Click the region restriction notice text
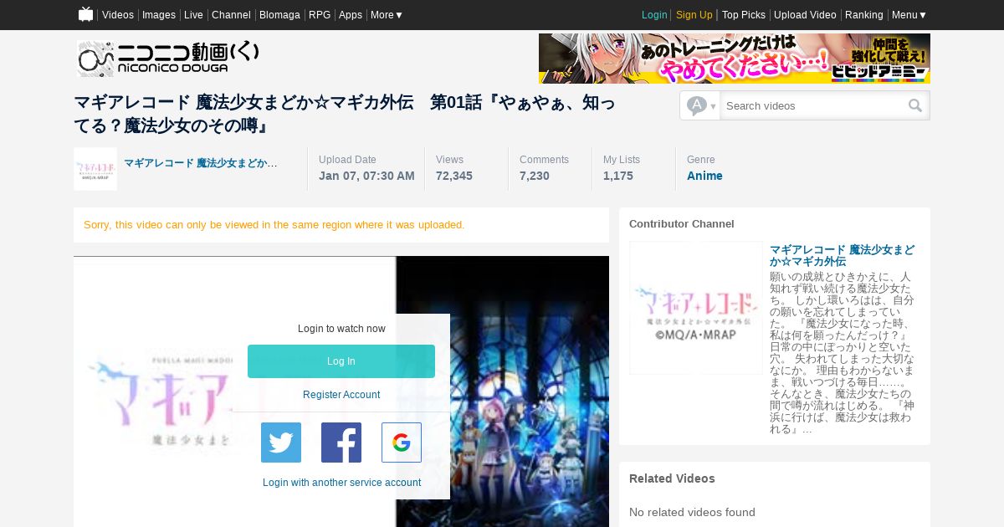The width and height of the screenshot is (1004, 527). click(x=274, y=225)
